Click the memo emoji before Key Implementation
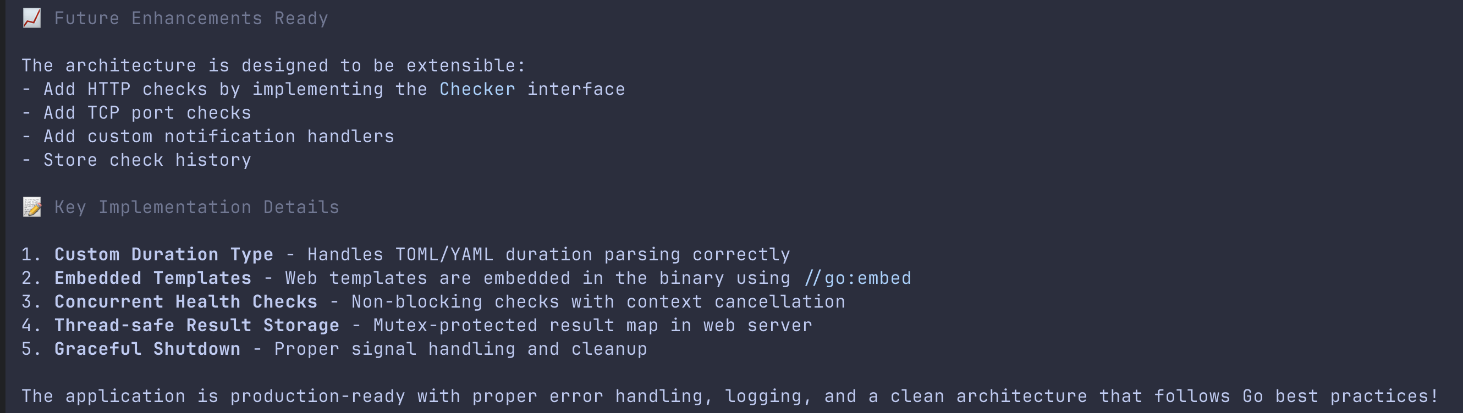 32,207
